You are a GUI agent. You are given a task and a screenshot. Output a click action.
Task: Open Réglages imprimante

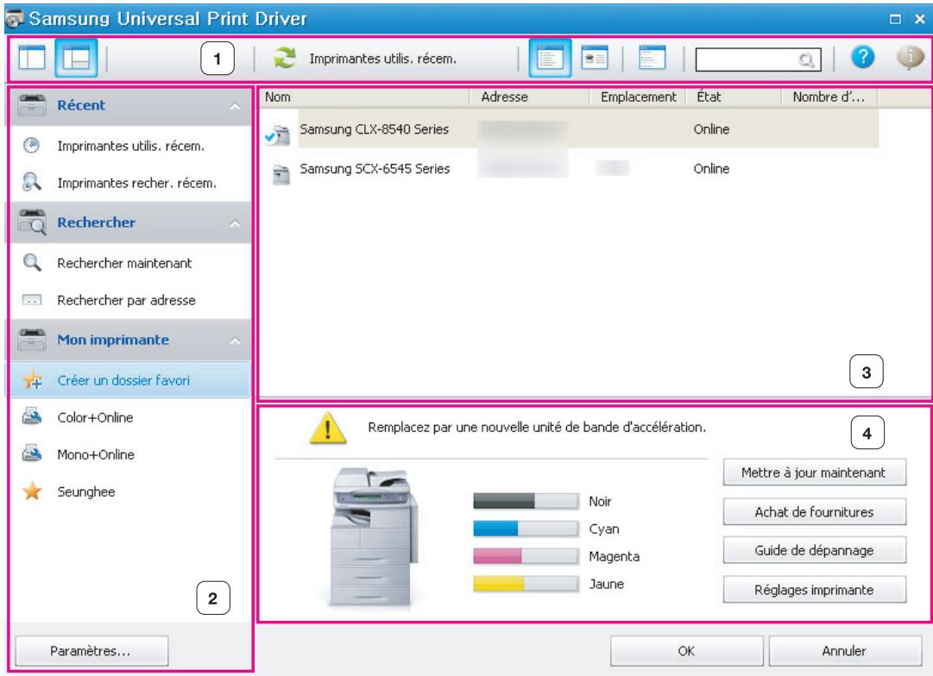[814, 589]
